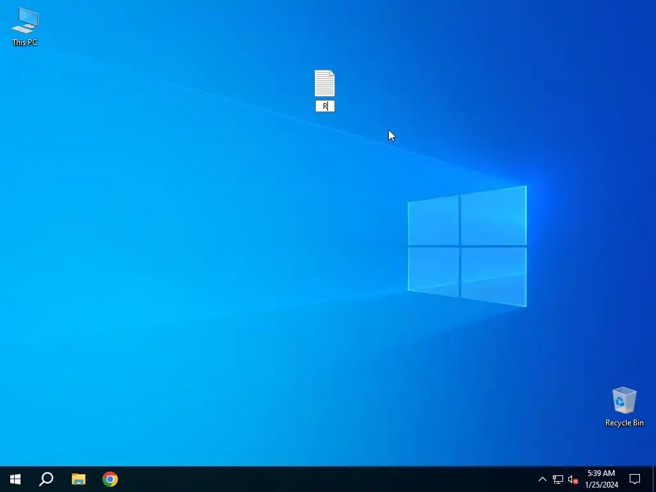The image size is (656, 492).
Task: Open the network status tray icon
Action: point(558,479)
